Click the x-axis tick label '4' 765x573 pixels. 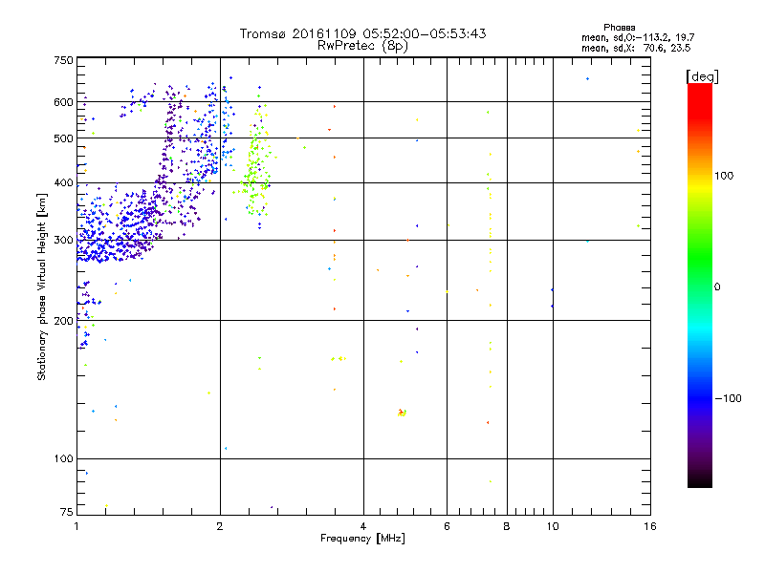click(363, 526)
